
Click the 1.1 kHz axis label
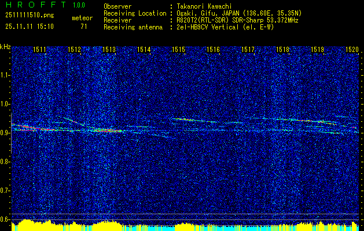pyautogui.click(x=5, y=75)
